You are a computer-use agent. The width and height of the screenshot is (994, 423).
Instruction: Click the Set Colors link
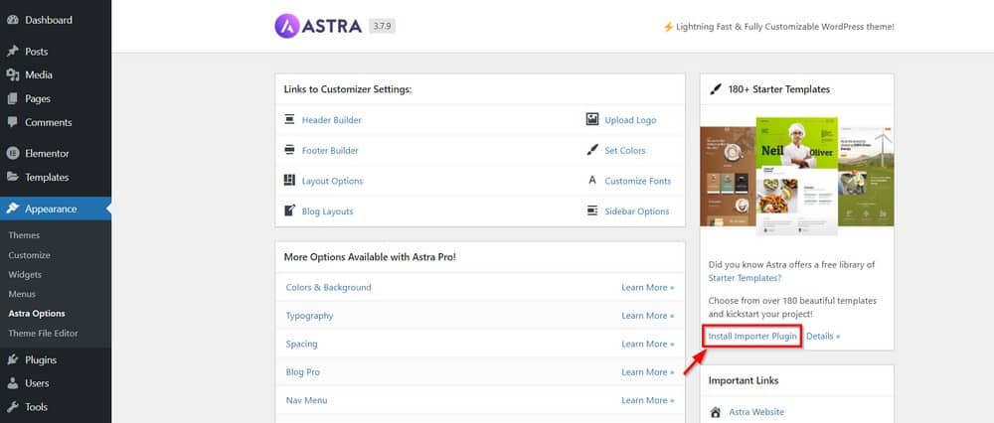[625, 150]
